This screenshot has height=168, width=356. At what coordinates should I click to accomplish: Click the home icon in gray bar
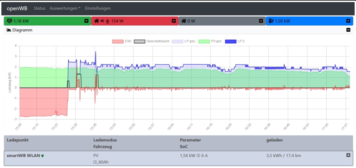point(184,21)
